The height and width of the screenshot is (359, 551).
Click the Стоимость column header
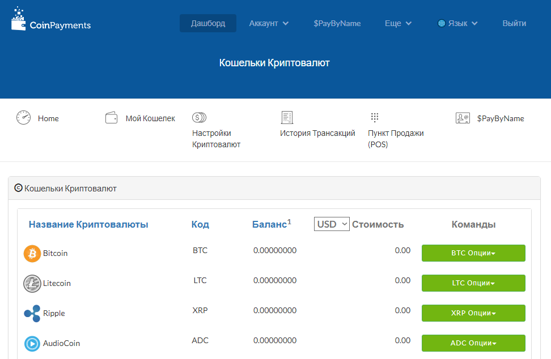tap(378, 224)
